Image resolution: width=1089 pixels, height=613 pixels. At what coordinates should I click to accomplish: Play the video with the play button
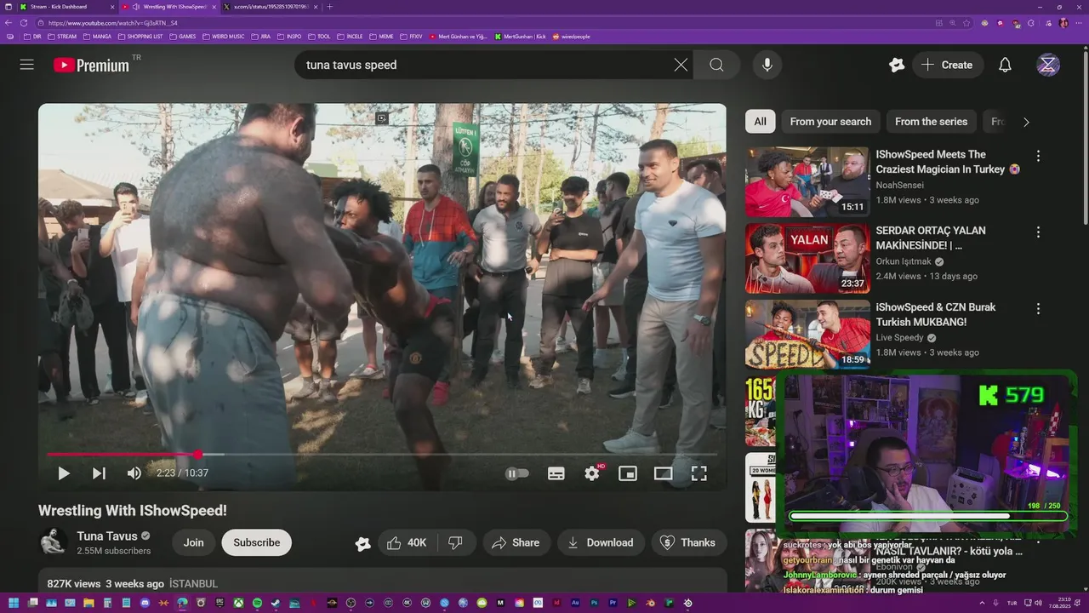click(64, 473)
